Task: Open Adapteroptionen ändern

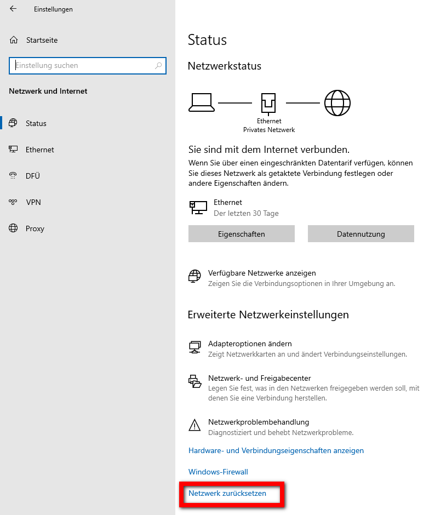Action: [x=250, y=344]
